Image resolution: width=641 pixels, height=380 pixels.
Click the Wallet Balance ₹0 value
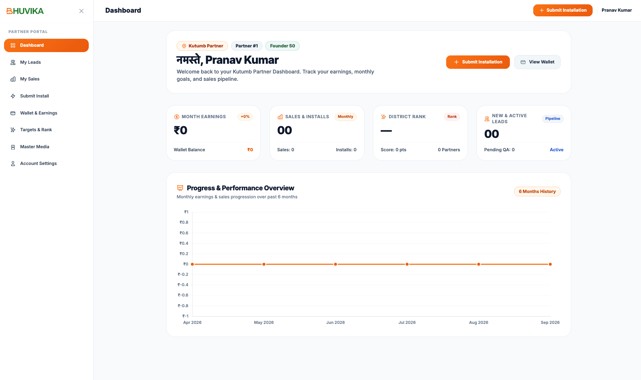point(250,150)
